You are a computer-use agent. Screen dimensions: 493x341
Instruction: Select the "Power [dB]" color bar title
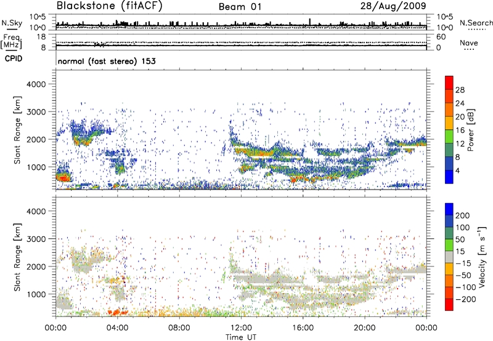tap(470, 130)
